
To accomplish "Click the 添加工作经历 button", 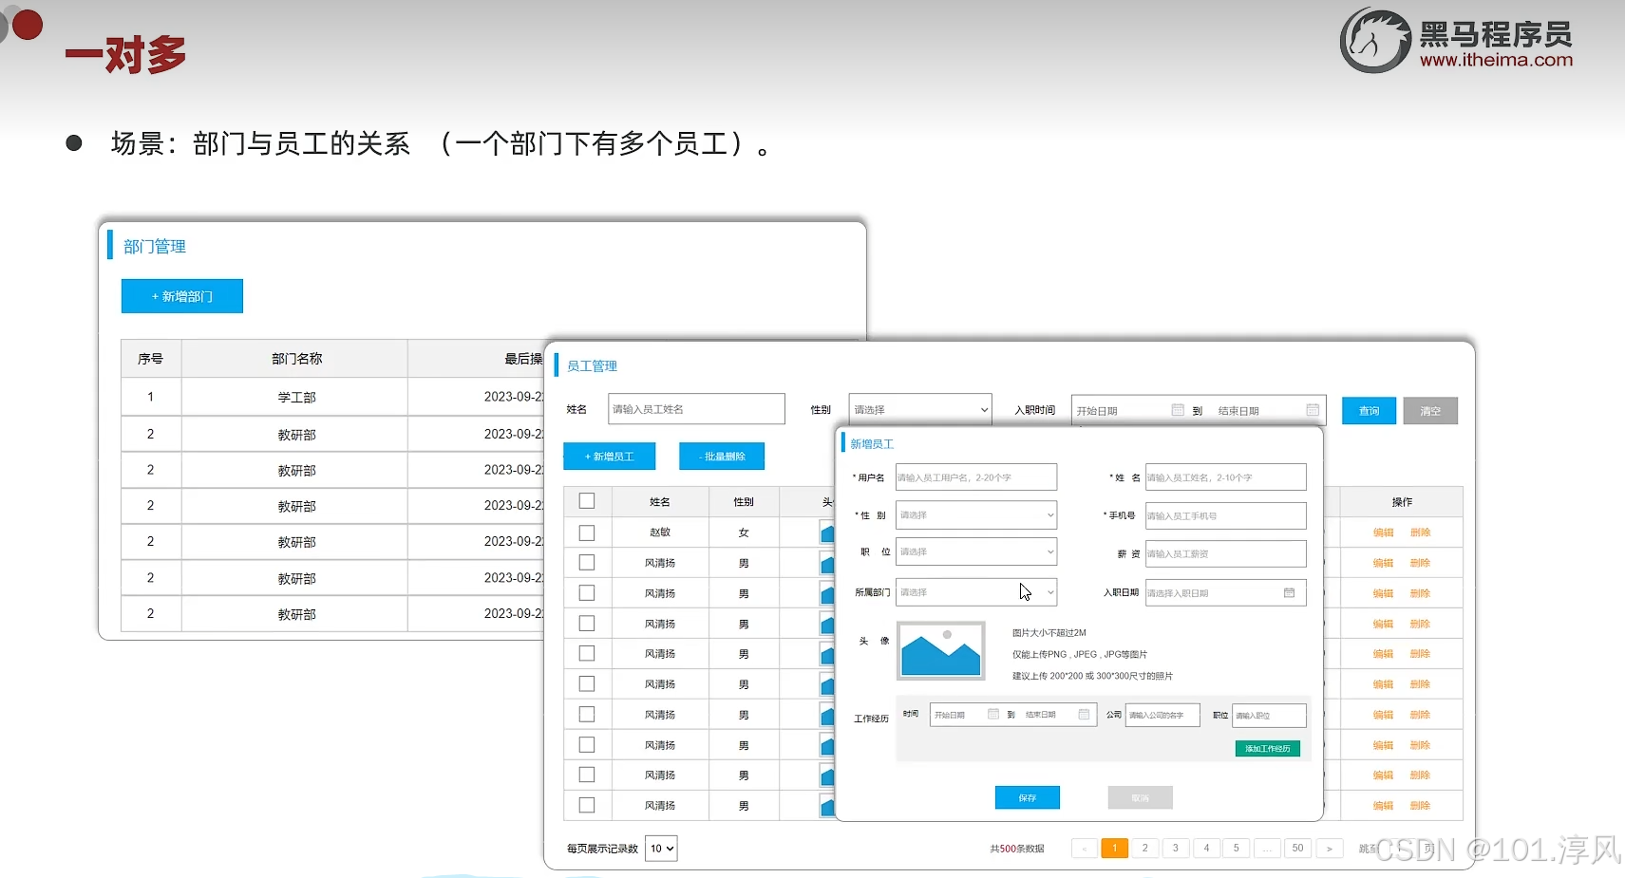I will coord(1268,748).
